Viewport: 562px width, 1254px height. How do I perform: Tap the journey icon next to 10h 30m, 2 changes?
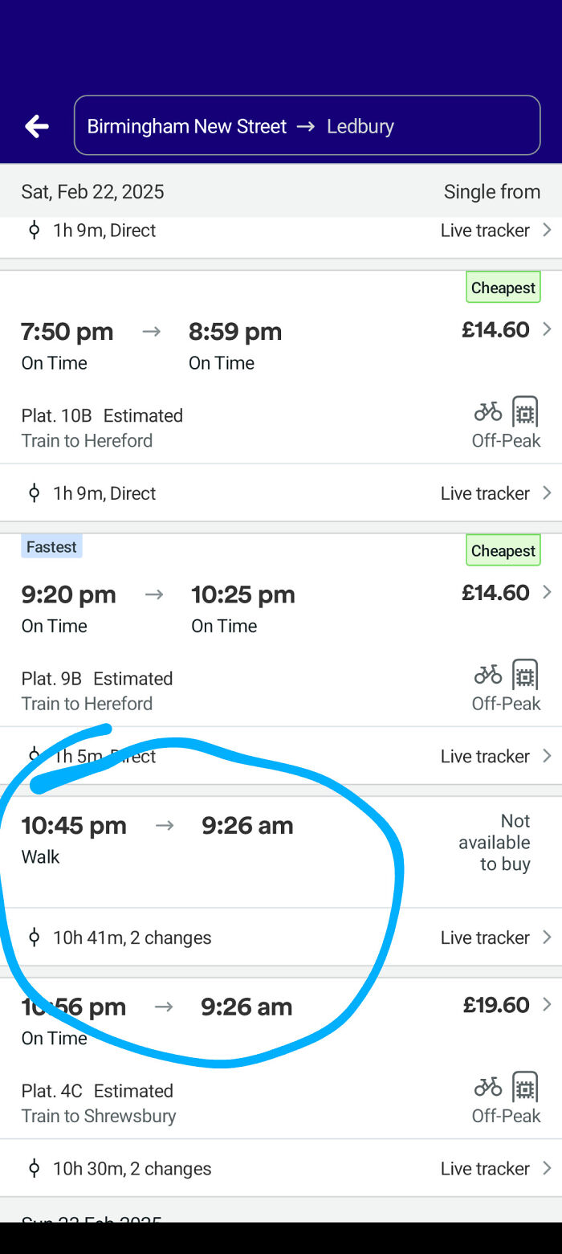point(33,1168)
